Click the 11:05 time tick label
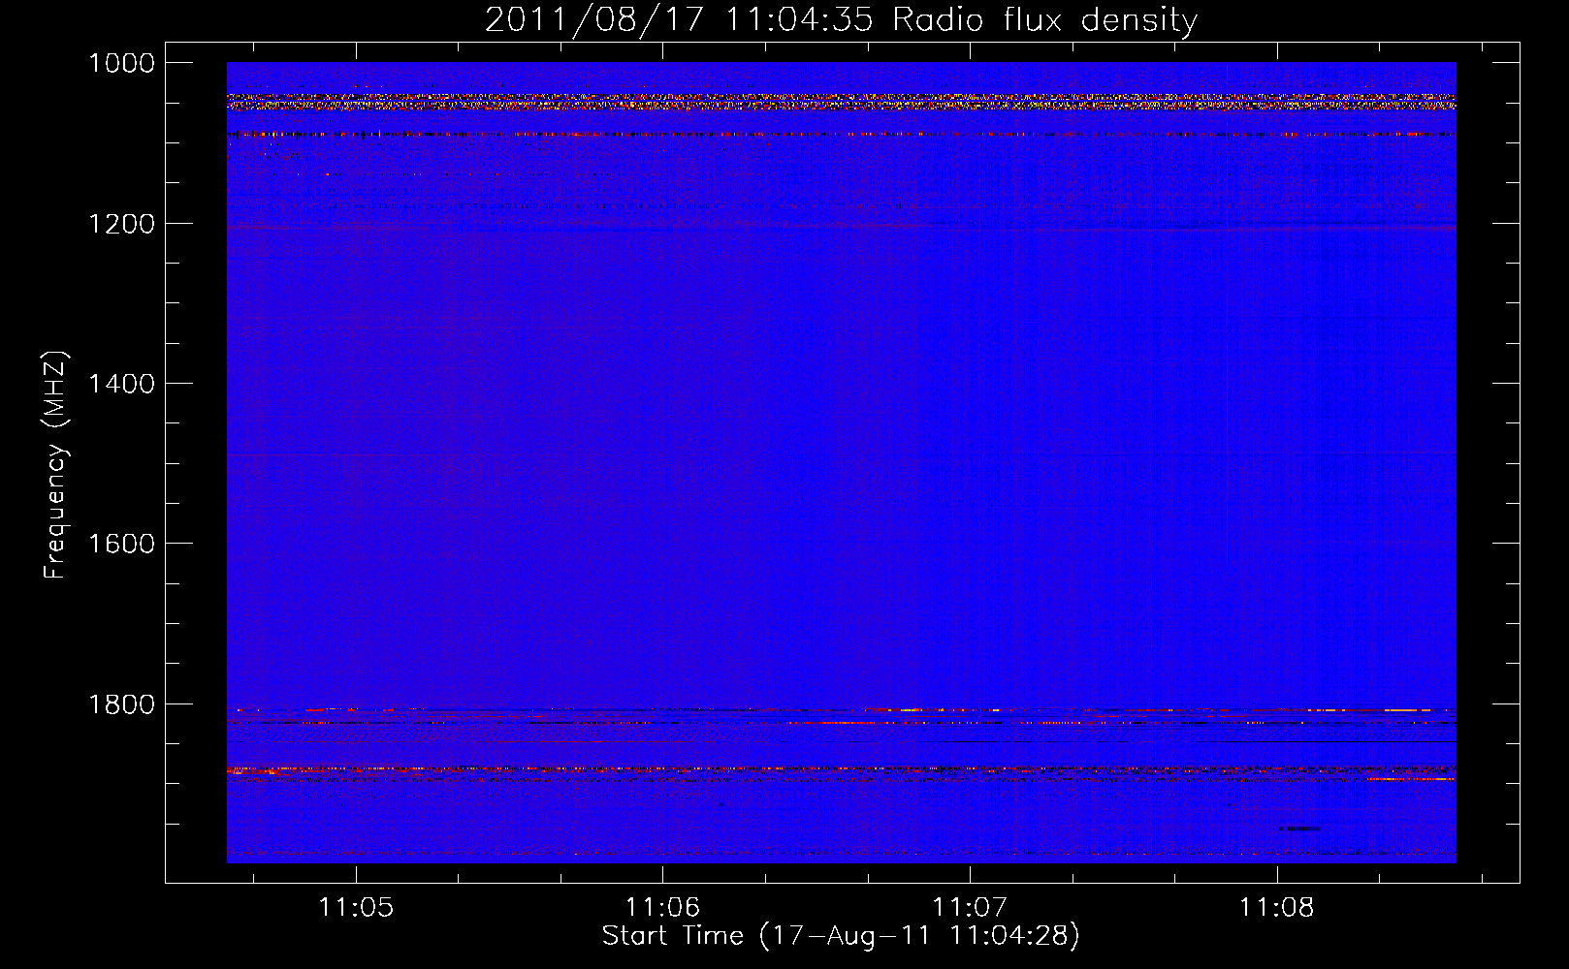Viewport: 1569px width, 969px height. (x=356, y=908)
